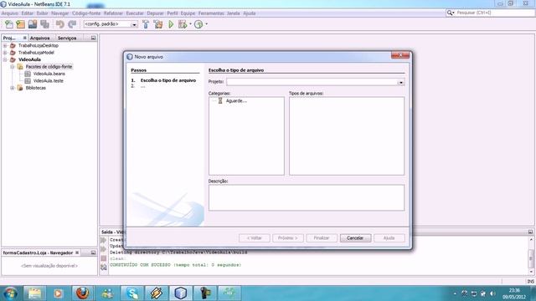This screenshot has height=301, width=536.
Task: Minimize the Projects panel group
Action: tap(93, 38)
